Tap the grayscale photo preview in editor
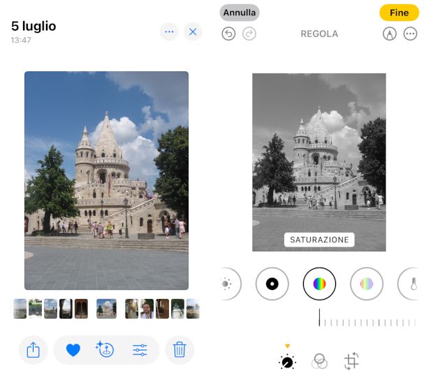Viewport: 426px width, 378px height. pos(319,162)
